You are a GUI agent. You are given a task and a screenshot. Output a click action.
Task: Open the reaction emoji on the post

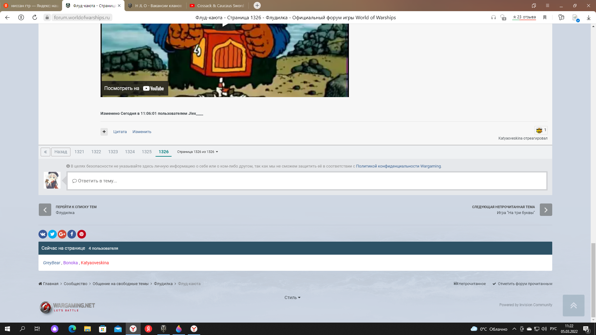(539, 130)
